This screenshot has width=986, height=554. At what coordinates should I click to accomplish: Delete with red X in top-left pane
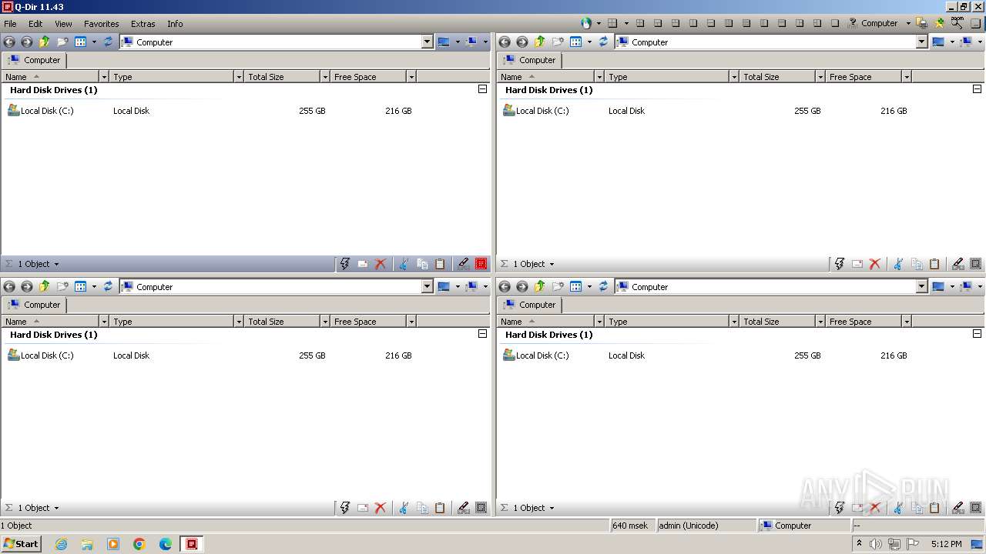pos(381,264)
